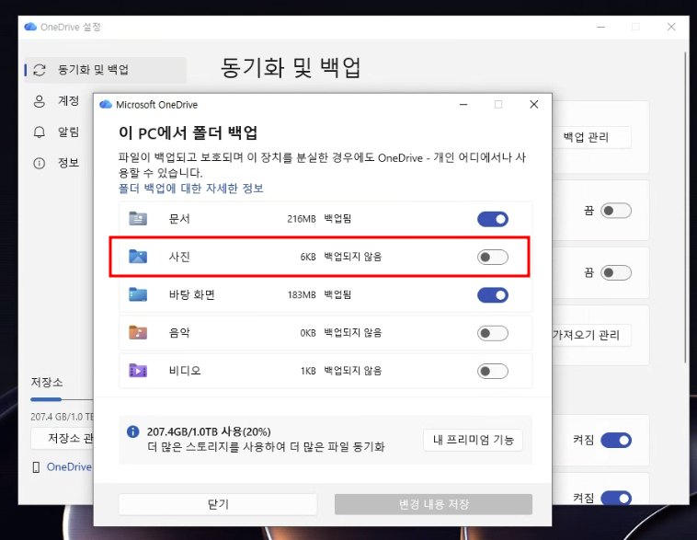This screenshot has width=697, height=540.
Task: Click the storage usage progress bar under 저장소
Action: (x=62, y=399)
